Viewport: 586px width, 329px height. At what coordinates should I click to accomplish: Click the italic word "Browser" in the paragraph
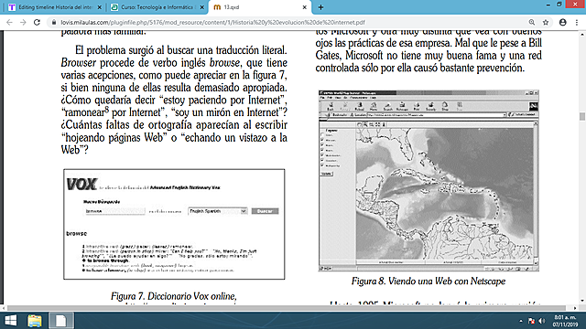(x=79, y=63)
